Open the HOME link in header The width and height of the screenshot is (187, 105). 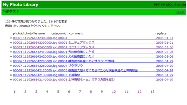click(x=180, y=12)
